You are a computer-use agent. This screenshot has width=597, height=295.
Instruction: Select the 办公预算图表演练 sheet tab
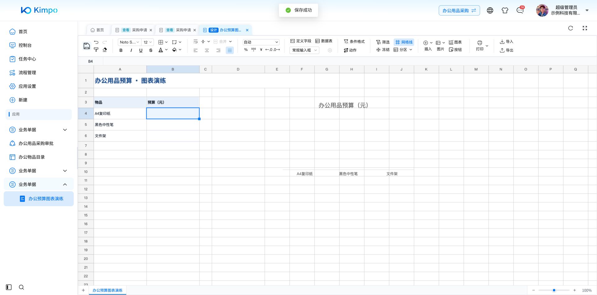point(107,290)
